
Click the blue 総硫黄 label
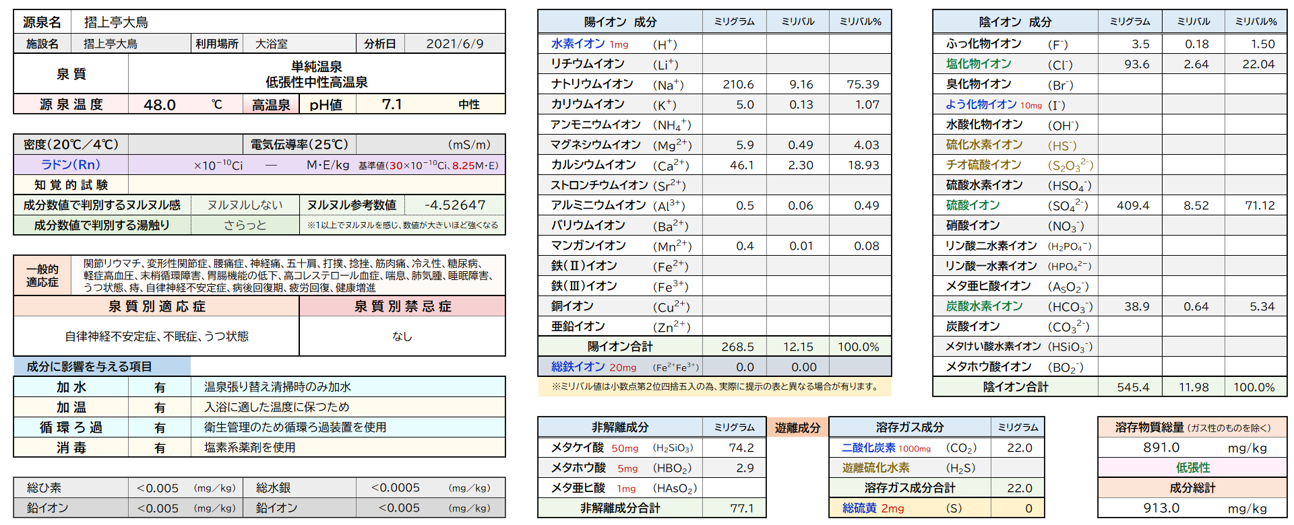(859, 508)
